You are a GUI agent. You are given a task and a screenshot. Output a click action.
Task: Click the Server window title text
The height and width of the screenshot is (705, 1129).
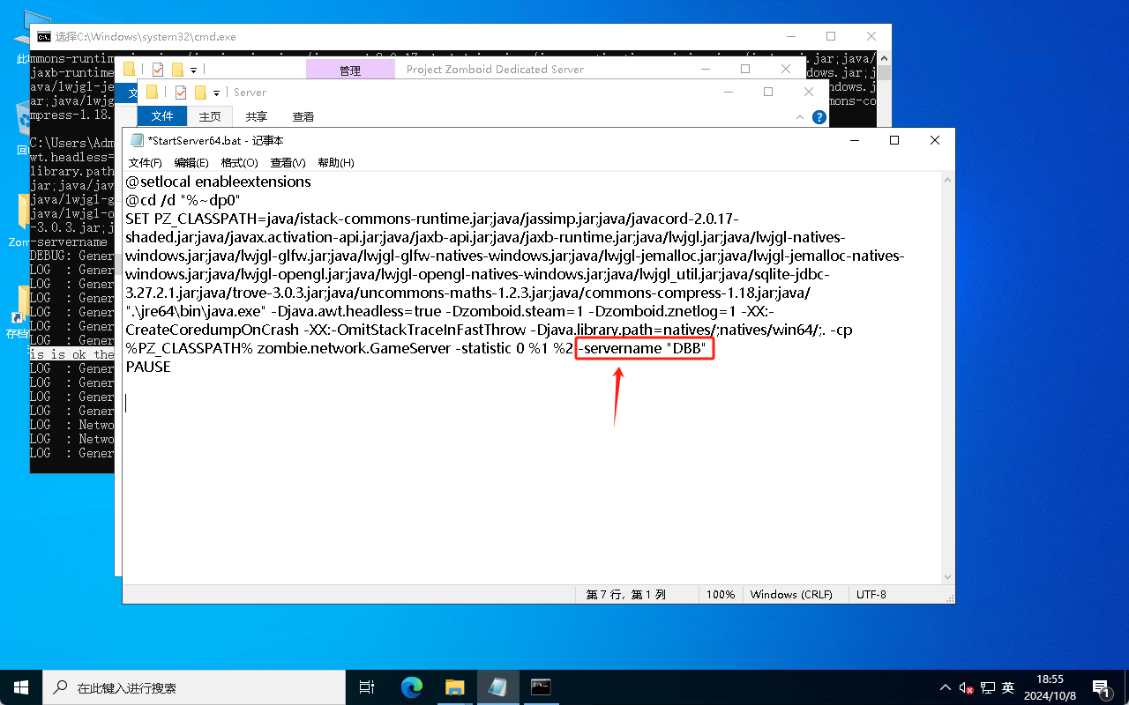point(250,93)
